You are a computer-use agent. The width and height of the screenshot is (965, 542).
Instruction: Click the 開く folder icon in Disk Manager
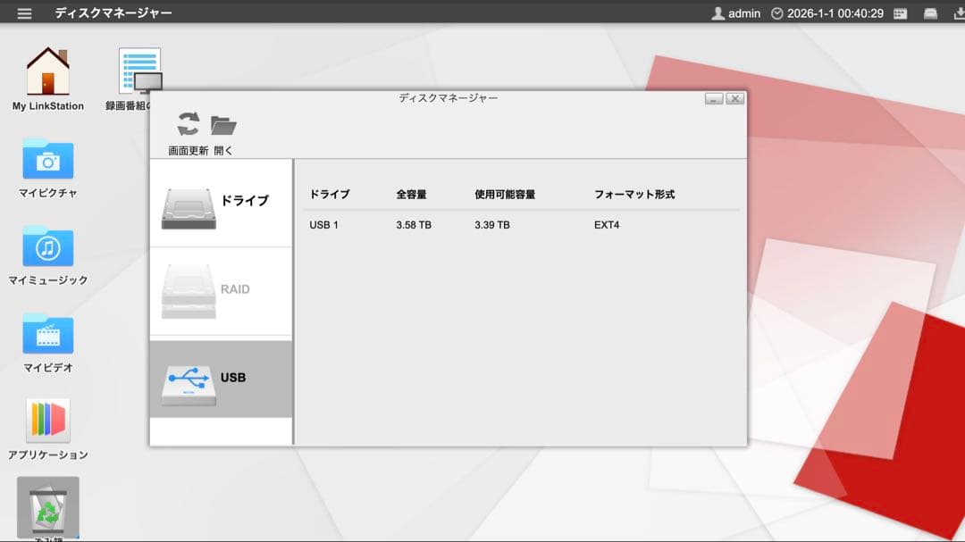(224, 125)
